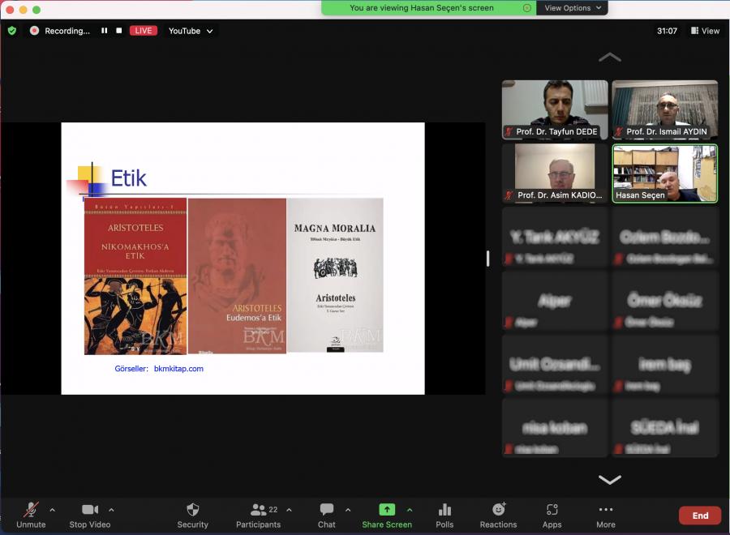The width and height of the screenshot is (730, 535).
Task: Click the Unmute microphone icon
Action: tap(31, 510)
